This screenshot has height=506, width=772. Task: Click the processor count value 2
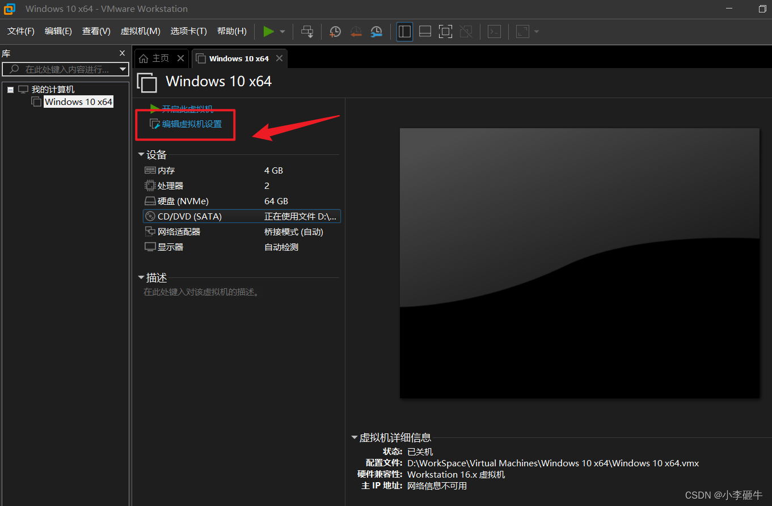tap(267, 185)
